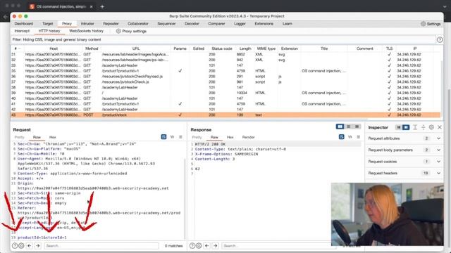The width and height of the screenshot is (451, 253).
Task: Switch to WebSockets history sub-tab
Action: coord(86,31)
